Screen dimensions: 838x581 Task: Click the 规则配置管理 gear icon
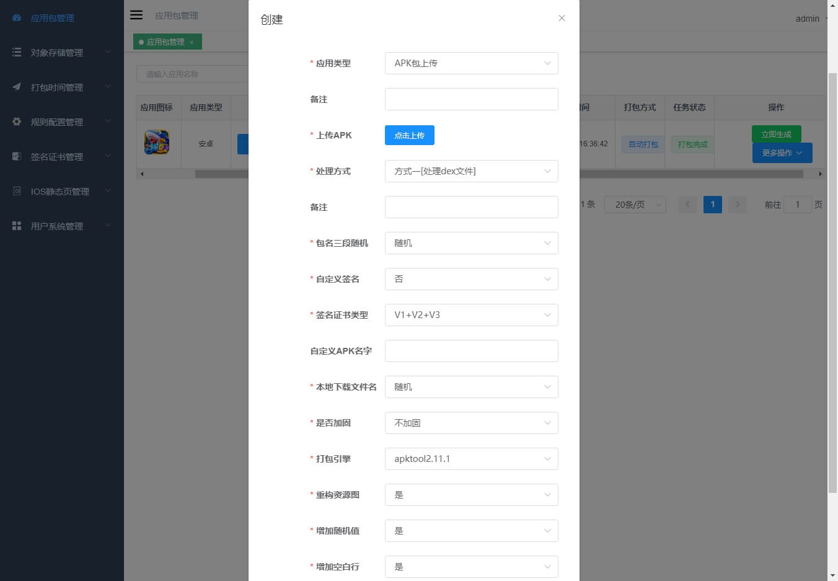[x=17, y=122]
